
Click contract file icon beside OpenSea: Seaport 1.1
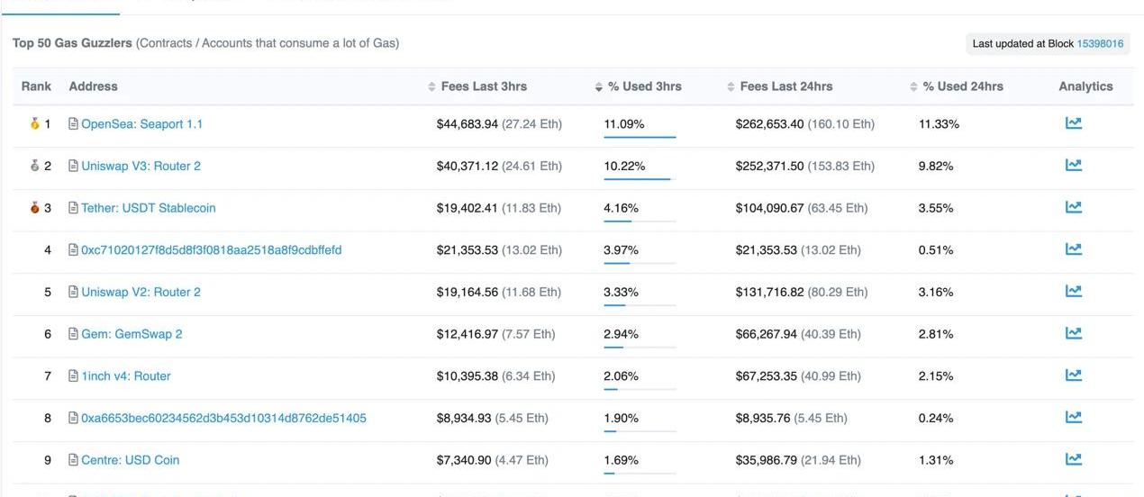tap(74, 124)
